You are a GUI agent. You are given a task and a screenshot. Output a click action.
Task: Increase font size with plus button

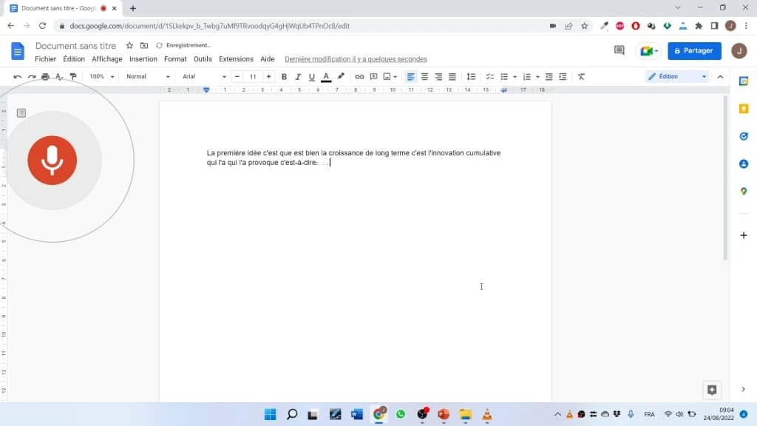tap(268, 77)
